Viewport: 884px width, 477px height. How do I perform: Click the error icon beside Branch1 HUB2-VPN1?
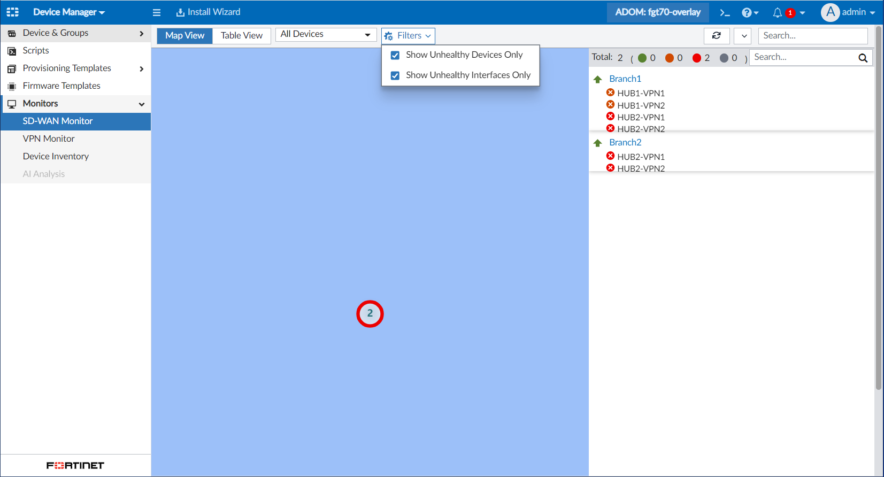coord(610,116)
